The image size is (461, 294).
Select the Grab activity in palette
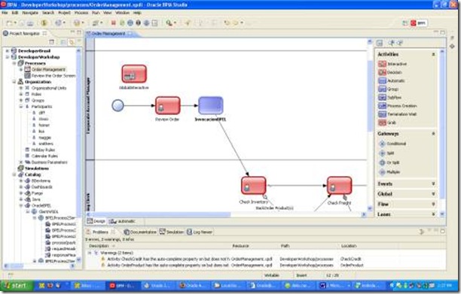(387, 123)
